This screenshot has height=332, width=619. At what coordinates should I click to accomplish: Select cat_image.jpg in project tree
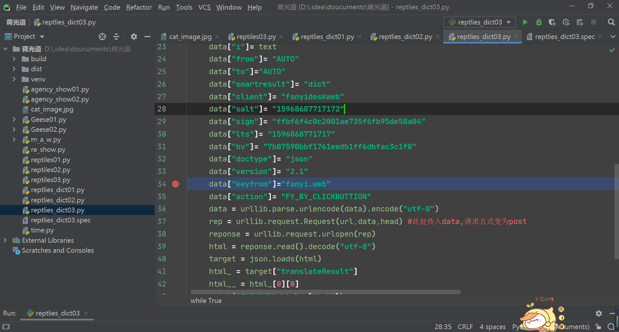pos(52,109)
